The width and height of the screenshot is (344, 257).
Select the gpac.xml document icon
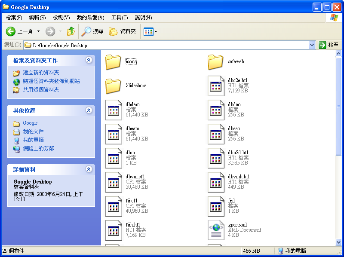[x=216, y=231]
